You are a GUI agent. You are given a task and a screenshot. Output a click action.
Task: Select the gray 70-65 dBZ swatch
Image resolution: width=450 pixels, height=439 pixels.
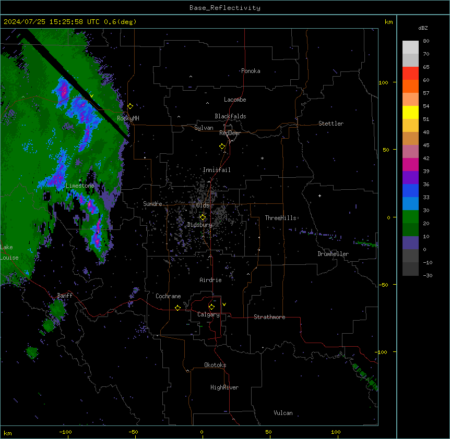tap(410, 60)
